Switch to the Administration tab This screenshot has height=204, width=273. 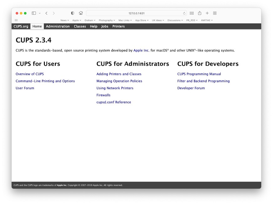click(58, 26)
